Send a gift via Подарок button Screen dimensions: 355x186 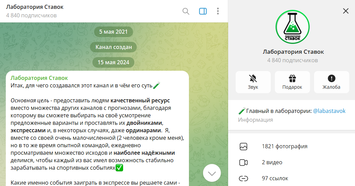tap(292, 82)
